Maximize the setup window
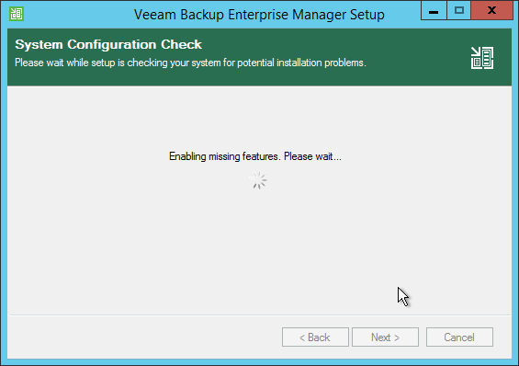The height and width of the screenshot is (366, 519). pos(458,11)
